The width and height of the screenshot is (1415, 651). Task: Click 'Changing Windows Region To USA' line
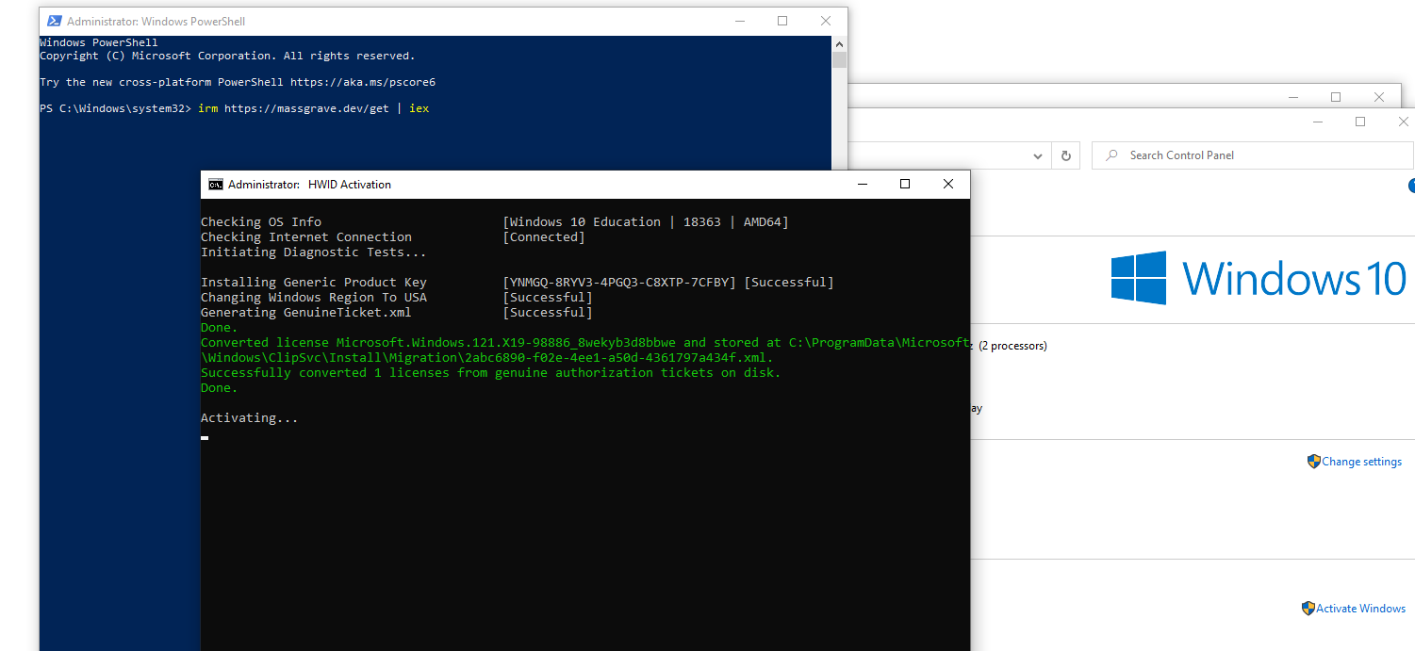pos(314,297)
